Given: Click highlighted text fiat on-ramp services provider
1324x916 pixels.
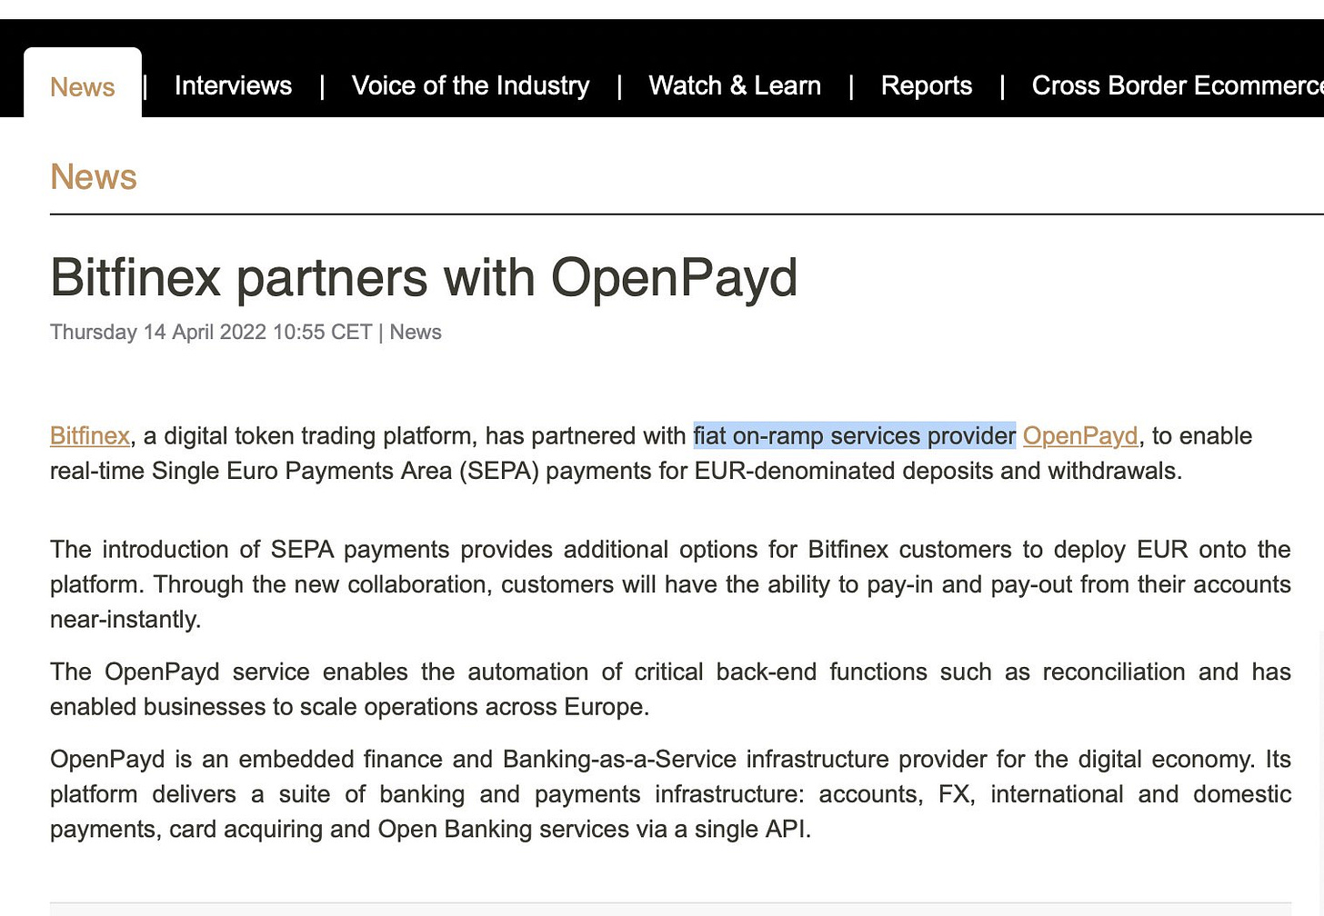Looking at the screenshot, I should (x=855, y=436).
